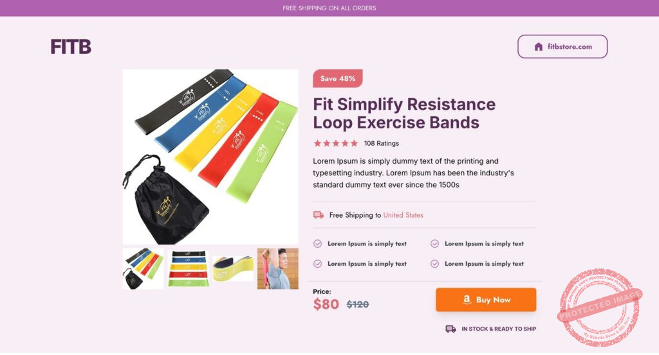Viewport: 659px width, 355px height.
Task: Click the Protected Image stamp
Action: [600, 308]
